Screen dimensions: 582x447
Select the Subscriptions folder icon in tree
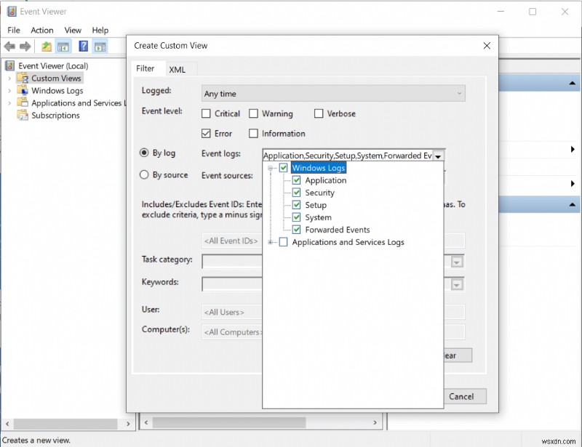tap(23, 116)
